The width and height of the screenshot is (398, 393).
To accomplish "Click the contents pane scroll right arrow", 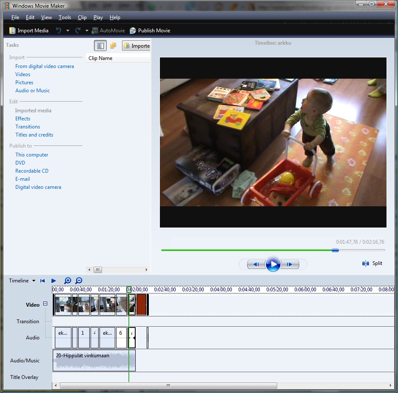I will 146,270.
